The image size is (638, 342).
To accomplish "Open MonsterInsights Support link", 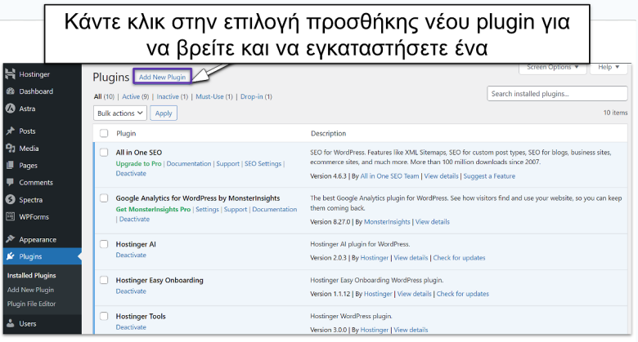I will pyautogui.click(x=236, y=209).
